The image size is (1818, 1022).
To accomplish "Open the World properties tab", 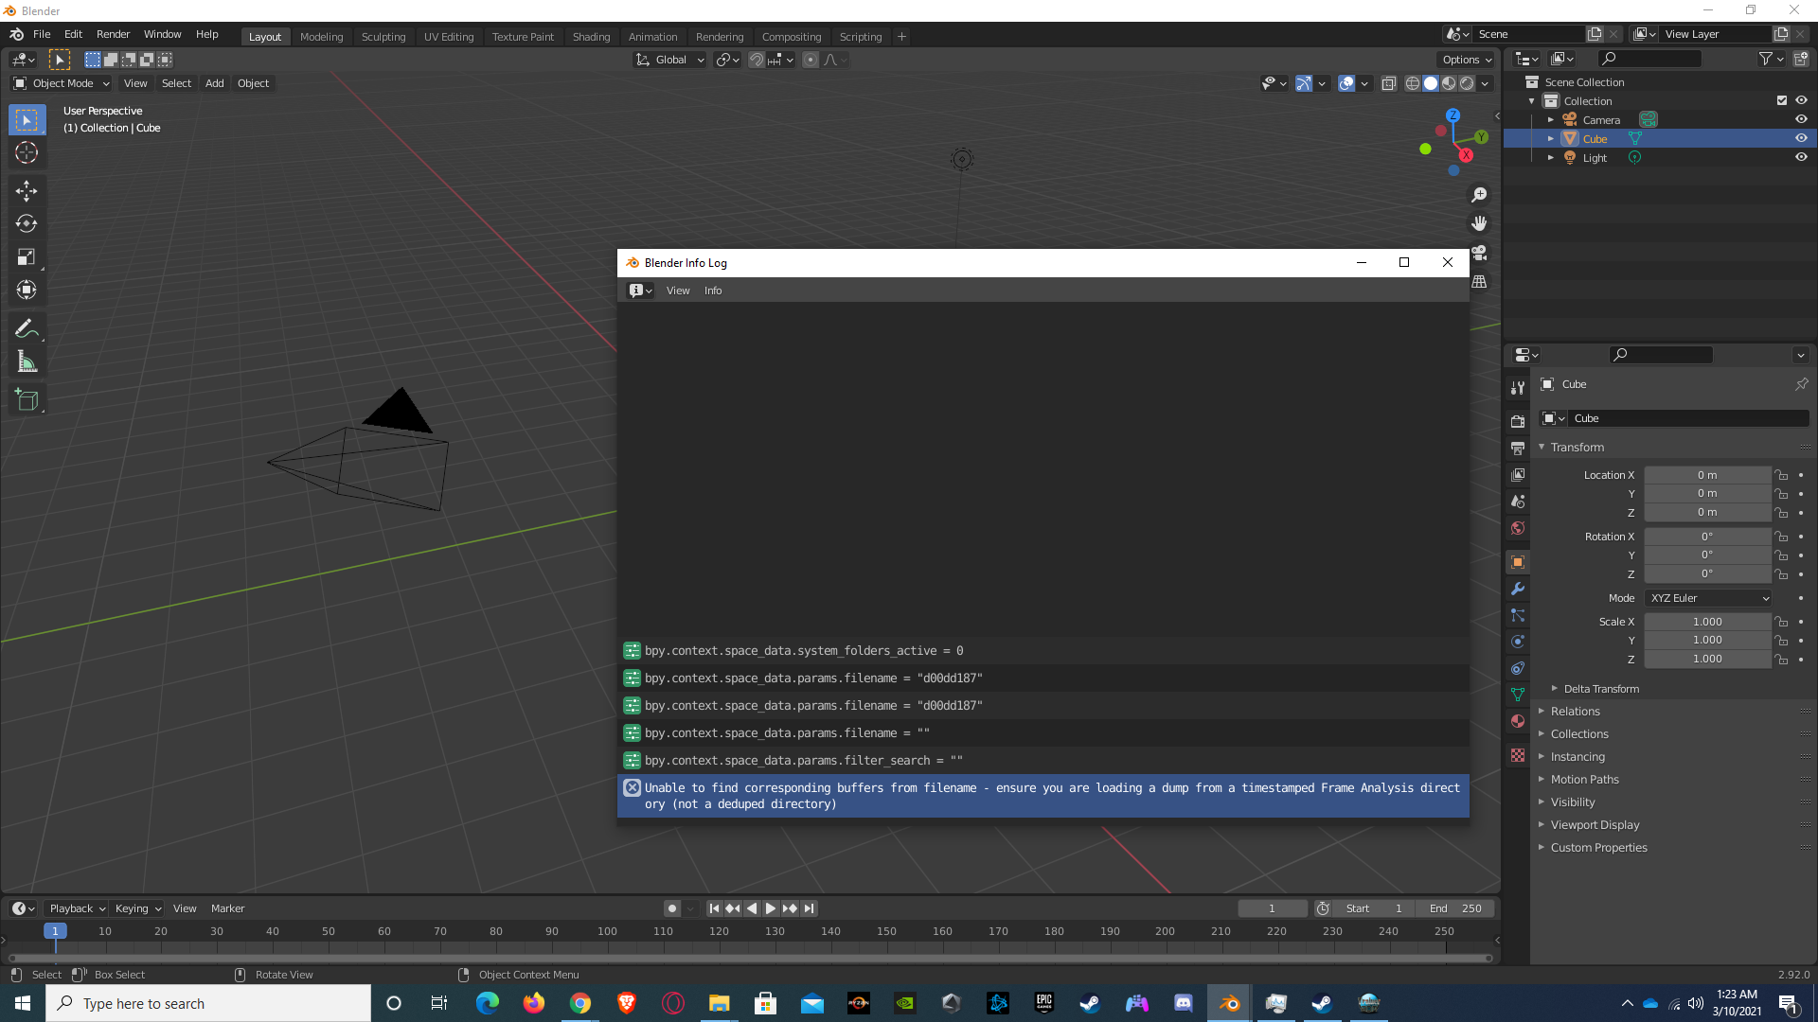I will coord(1518,528).
